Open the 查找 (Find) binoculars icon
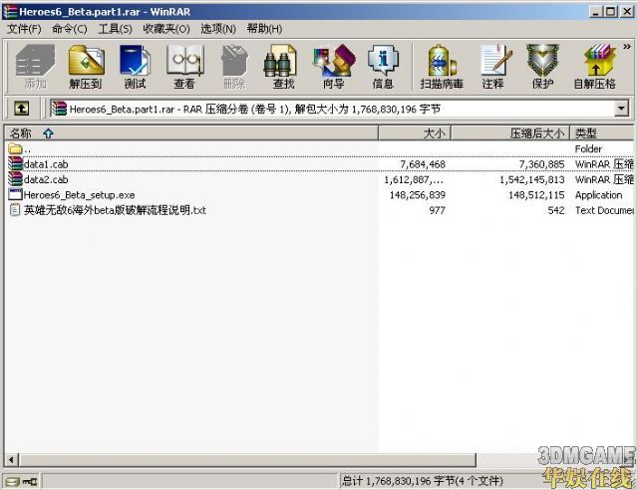Screen dimensions: 638x490 (283, 67)
